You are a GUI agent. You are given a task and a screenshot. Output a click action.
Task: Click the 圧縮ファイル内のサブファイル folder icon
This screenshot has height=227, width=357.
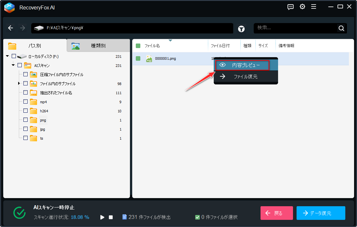click(x=33, y=74)
